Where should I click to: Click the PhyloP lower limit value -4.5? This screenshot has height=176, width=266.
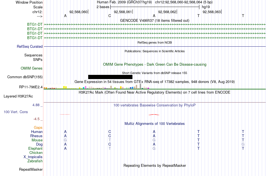(36, 119)
